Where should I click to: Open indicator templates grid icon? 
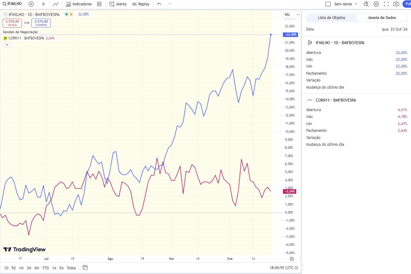(x=99, y=4)
